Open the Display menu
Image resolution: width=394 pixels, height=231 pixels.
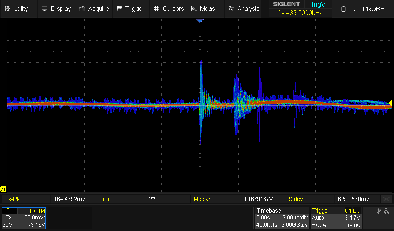click(x=56, y=8)
